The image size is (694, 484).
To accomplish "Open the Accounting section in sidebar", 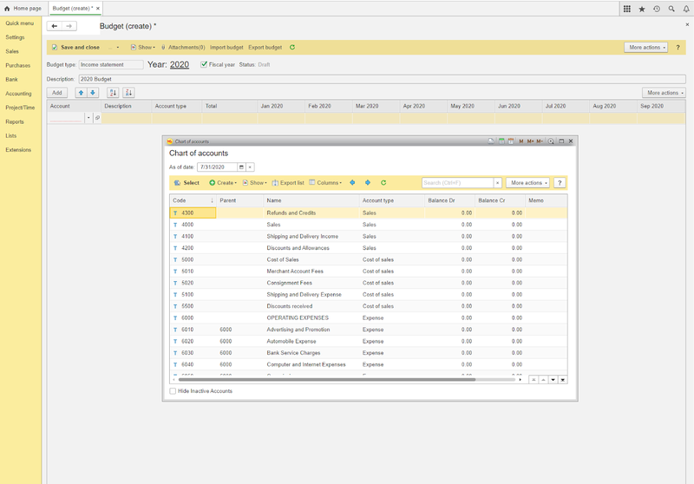I will (18, 94).
